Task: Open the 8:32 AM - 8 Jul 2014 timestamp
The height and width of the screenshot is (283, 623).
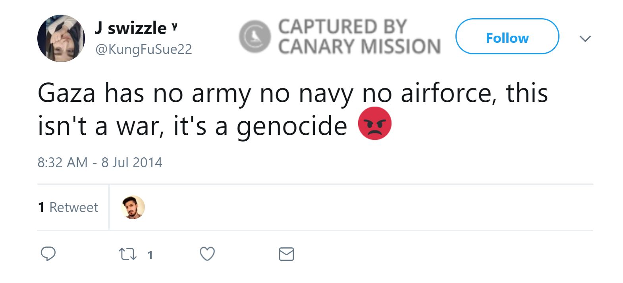Action: coord(100,163)
